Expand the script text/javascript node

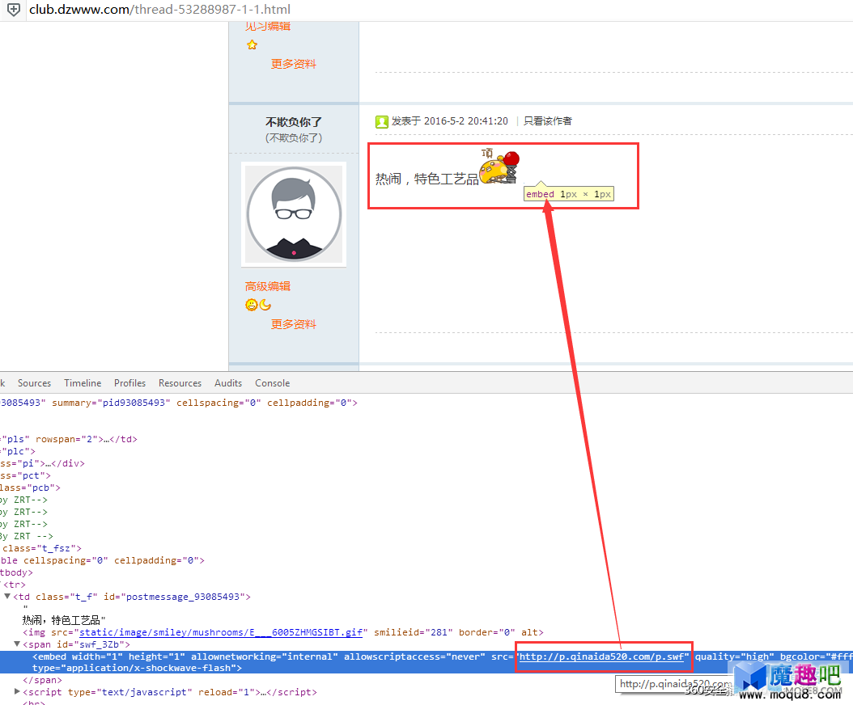17,691
